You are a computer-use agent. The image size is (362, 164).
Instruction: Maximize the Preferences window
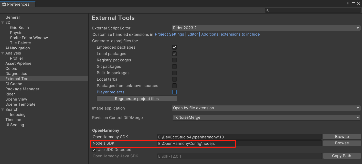(x=354, y=4)
